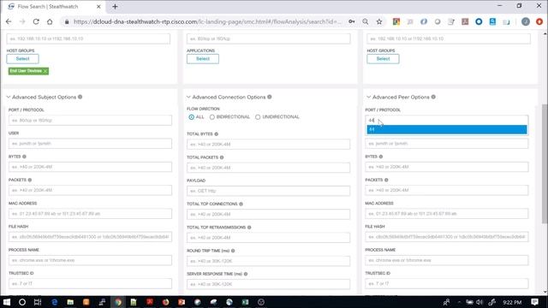Click Select under subject Host Groups
Viewport: 548px width, 308px height.
click(x=23, y=59)
